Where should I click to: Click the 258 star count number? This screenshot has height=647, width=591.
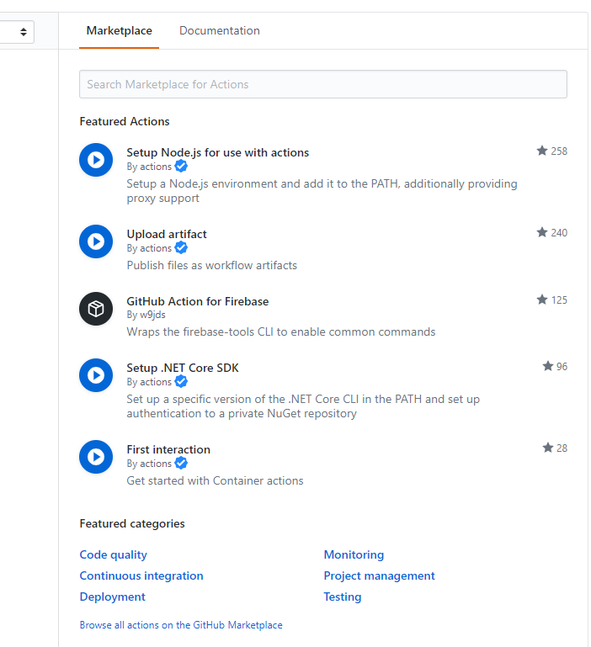(559, 151)
